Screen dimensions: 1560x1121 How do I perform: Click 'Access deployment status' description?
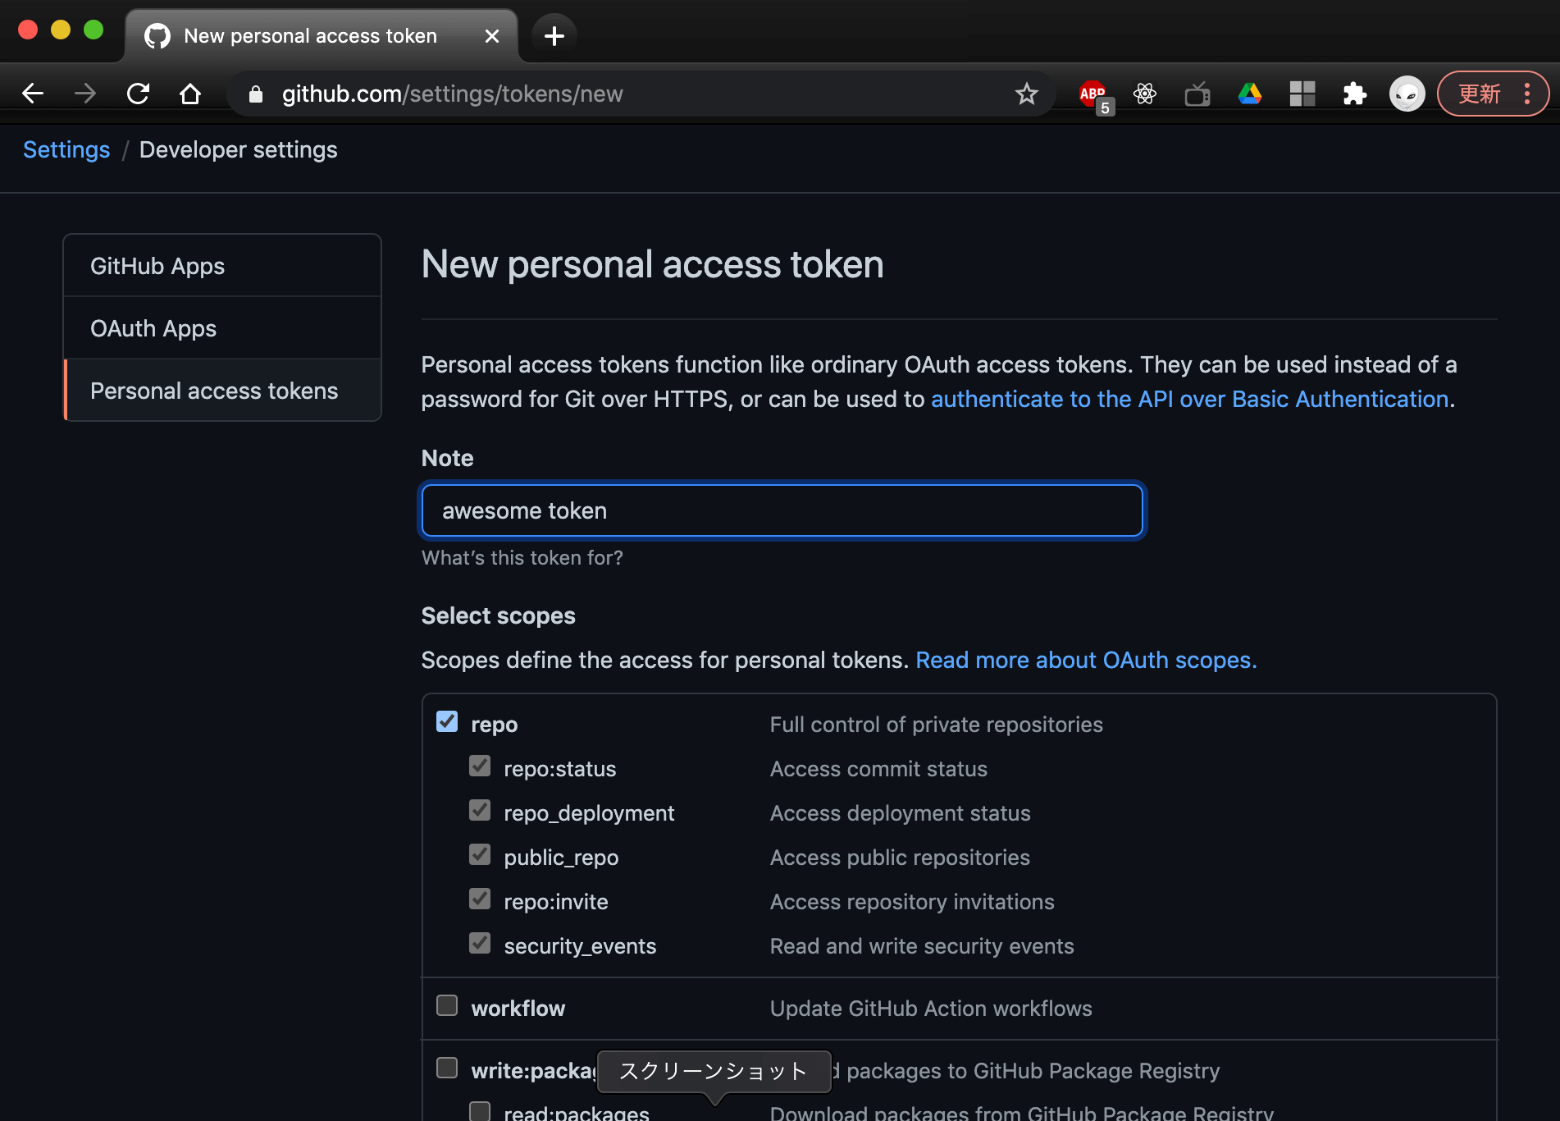coord(901,813)
